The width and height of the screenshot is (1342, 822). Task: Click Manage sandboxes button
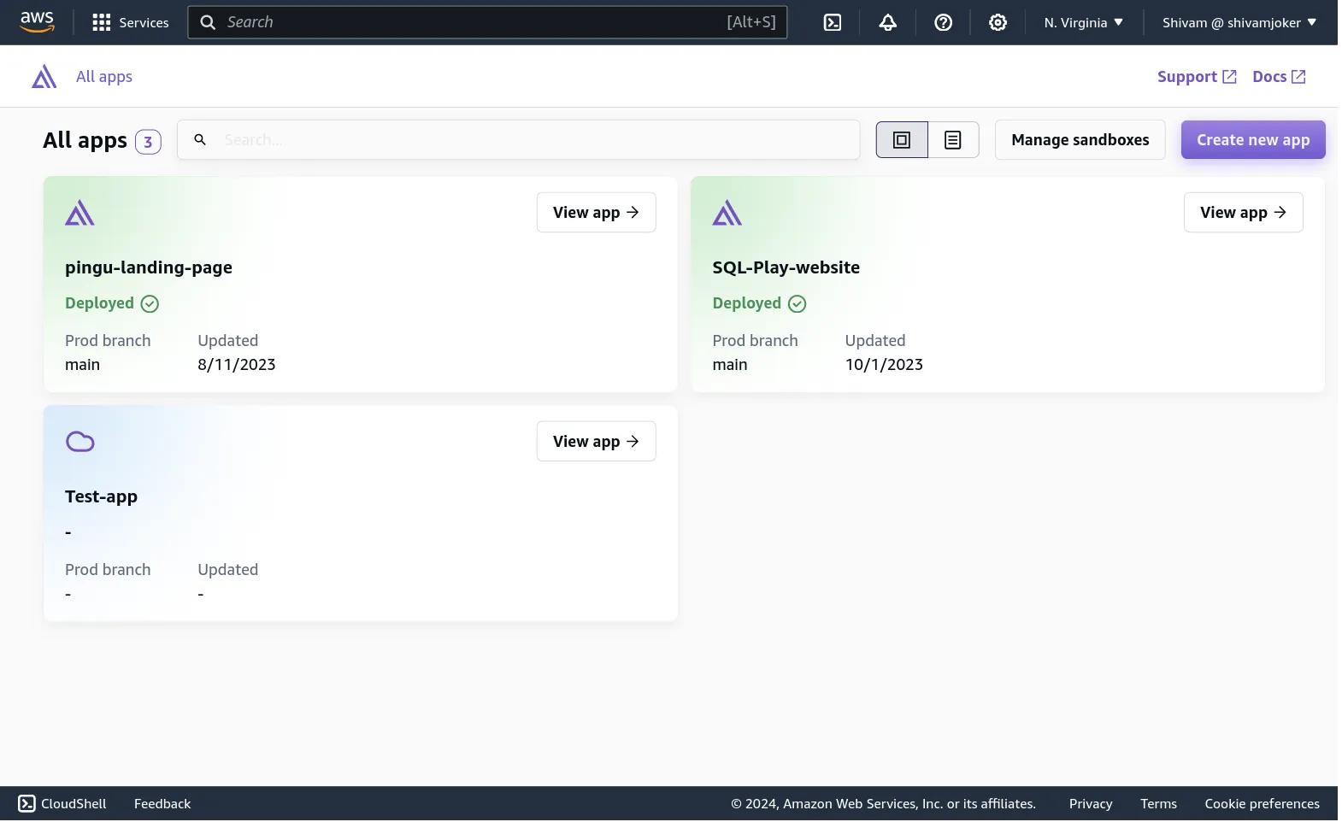point(1080,140)
